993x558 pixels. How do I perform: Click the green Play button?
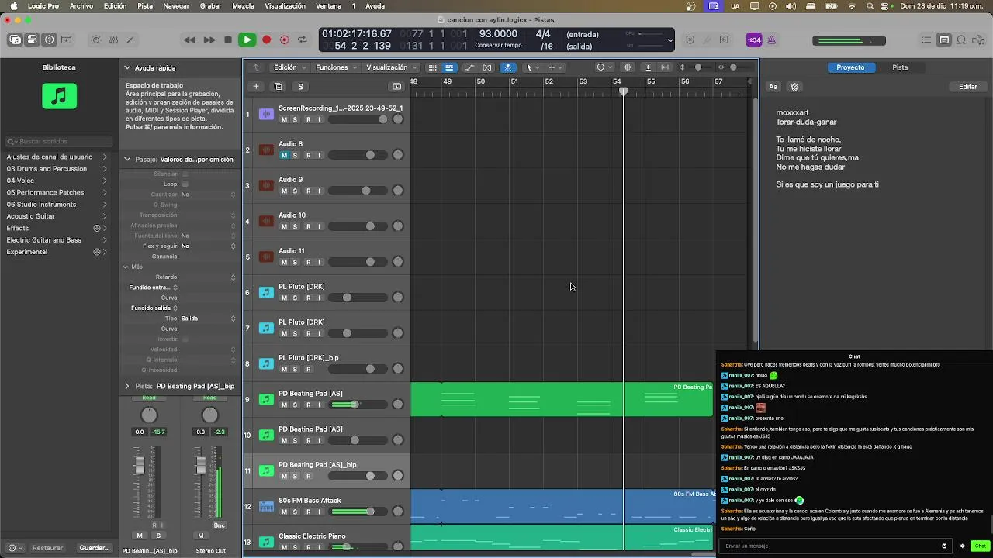pos(247,40)
